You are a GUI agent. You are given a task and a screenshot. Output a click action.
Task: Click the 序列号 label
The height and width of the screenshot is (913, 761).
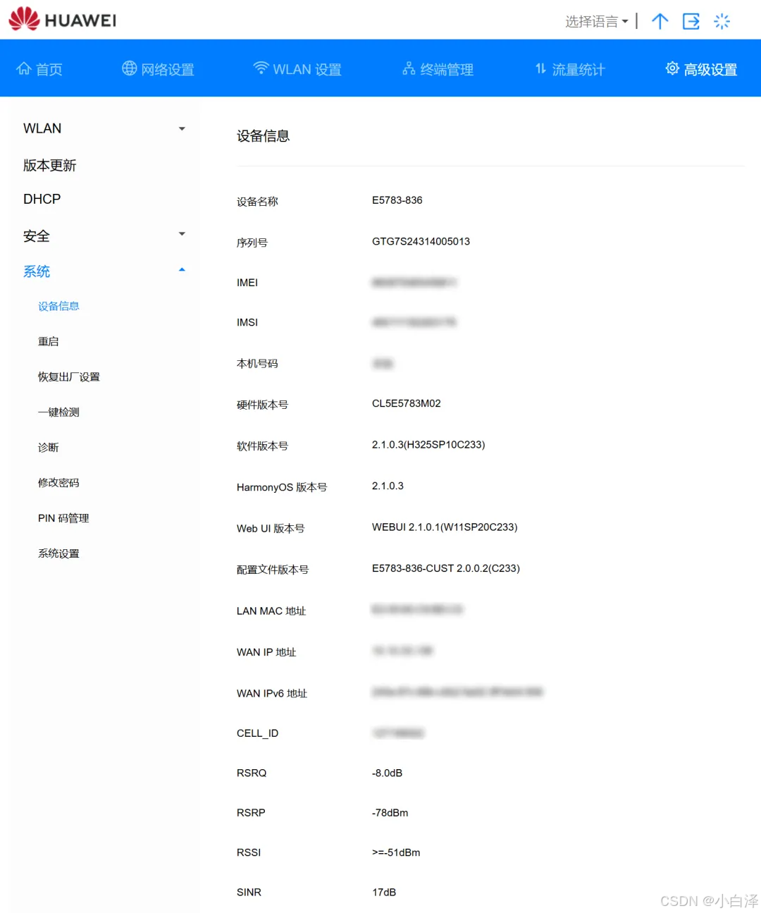tap(252, 243)
